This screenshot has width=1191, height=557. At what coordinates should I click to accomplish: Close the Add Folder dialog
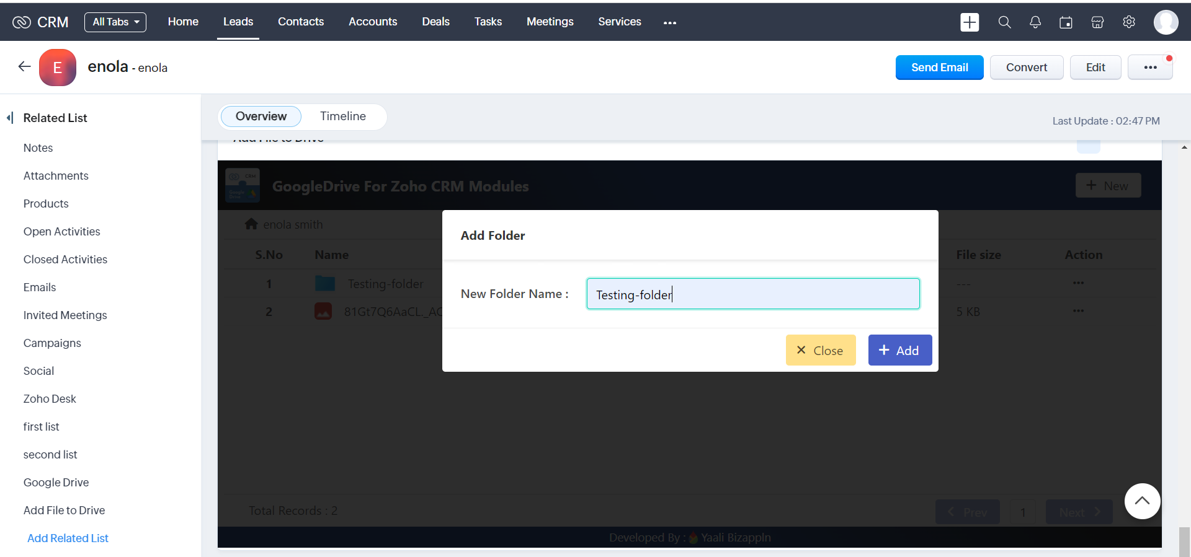pyautogui.click(x=820, y=350)
